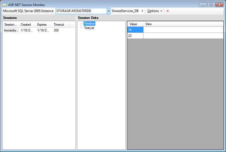Sort by the Expires column header
The image size is (226, 152).
(x=44, y=25)
